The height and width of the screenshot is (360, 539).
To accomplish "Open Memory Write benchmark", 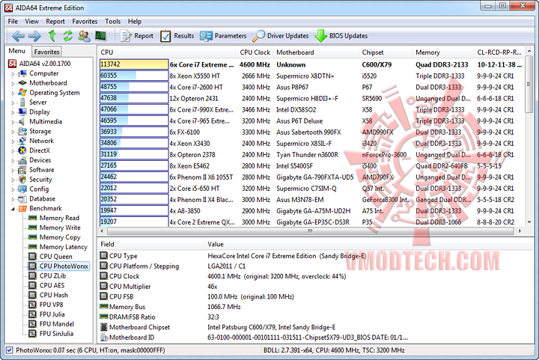I will 55,228.
